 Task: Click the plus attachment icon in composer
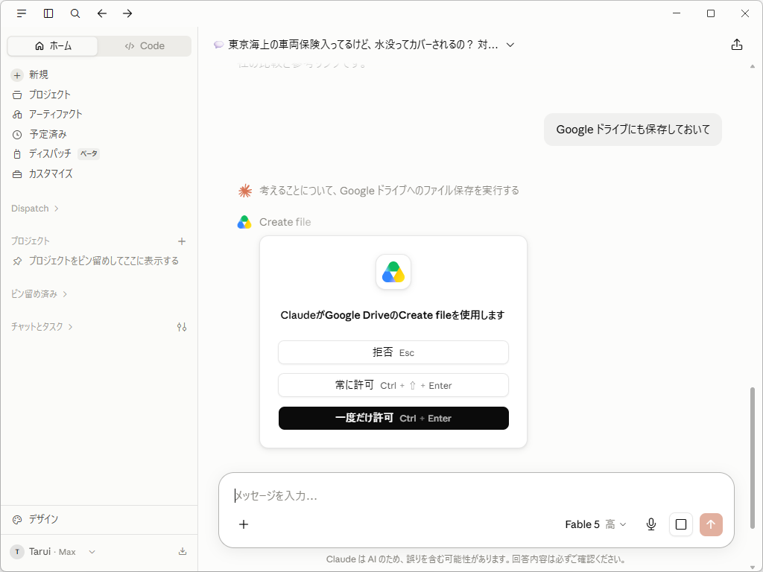(x=244, y=524)
